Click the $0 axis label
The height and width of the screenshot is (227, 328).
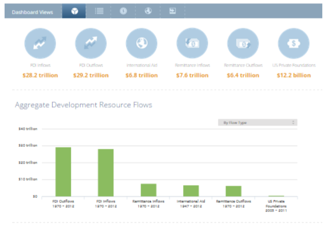35,196
